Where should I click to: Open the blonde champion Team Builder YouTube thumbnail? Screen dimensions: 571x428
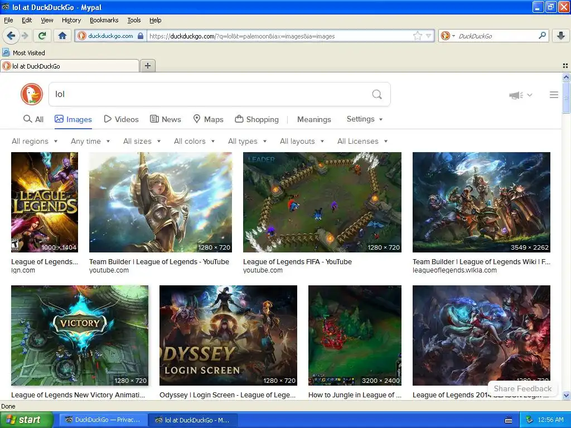[161, 202]
